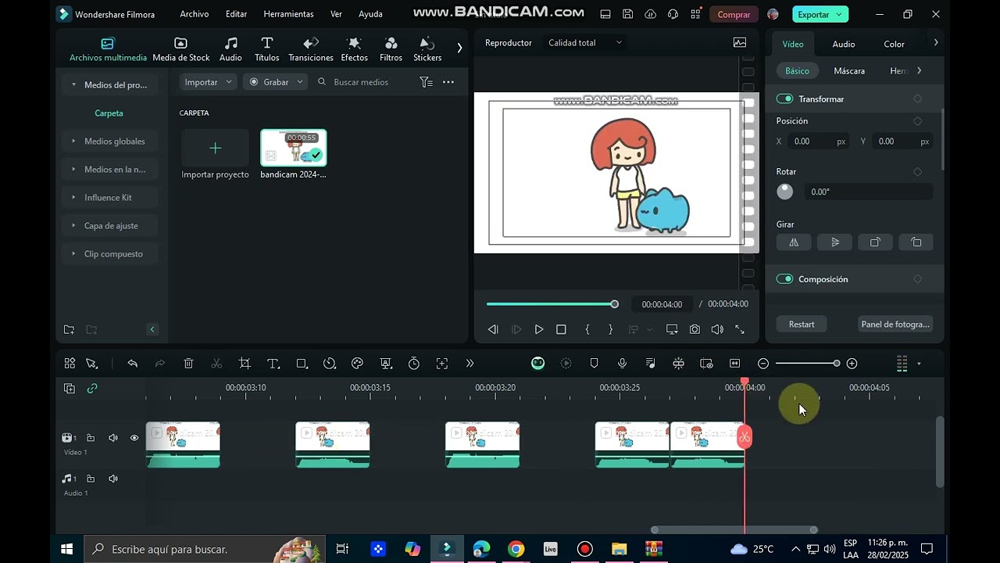Open the Audio media tab

(230, 49)
